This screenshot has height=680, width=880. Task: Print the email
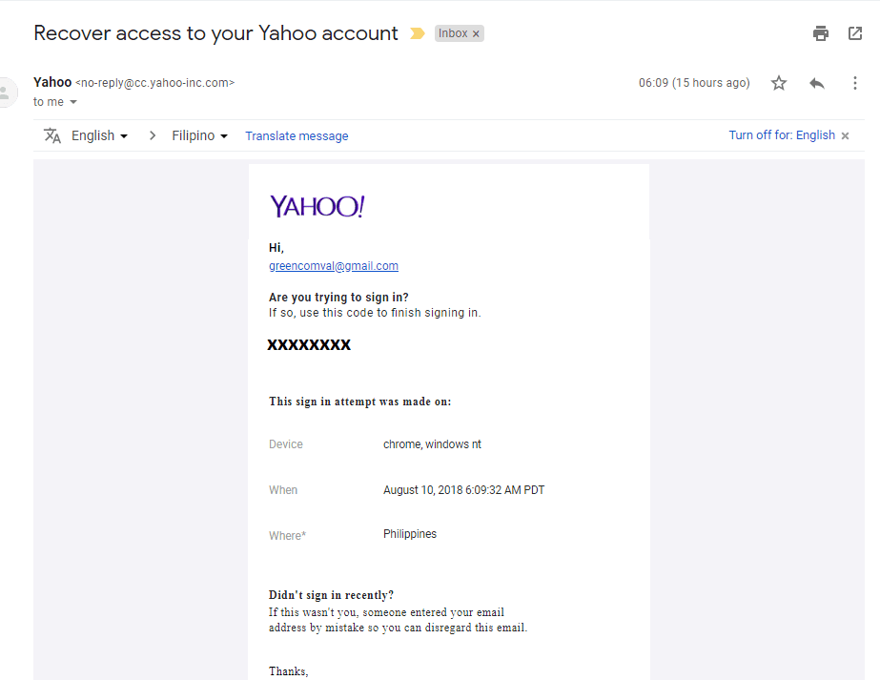820,32
